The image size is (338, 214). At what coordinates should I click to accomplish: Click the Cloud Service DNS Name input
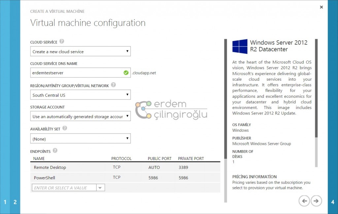coord(81,73)
